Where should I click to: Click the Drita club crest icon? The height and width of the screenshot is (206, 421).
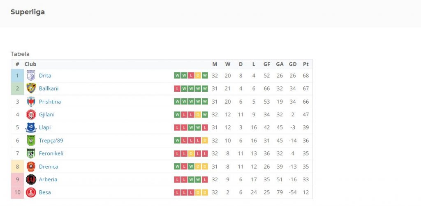(31, 76)
